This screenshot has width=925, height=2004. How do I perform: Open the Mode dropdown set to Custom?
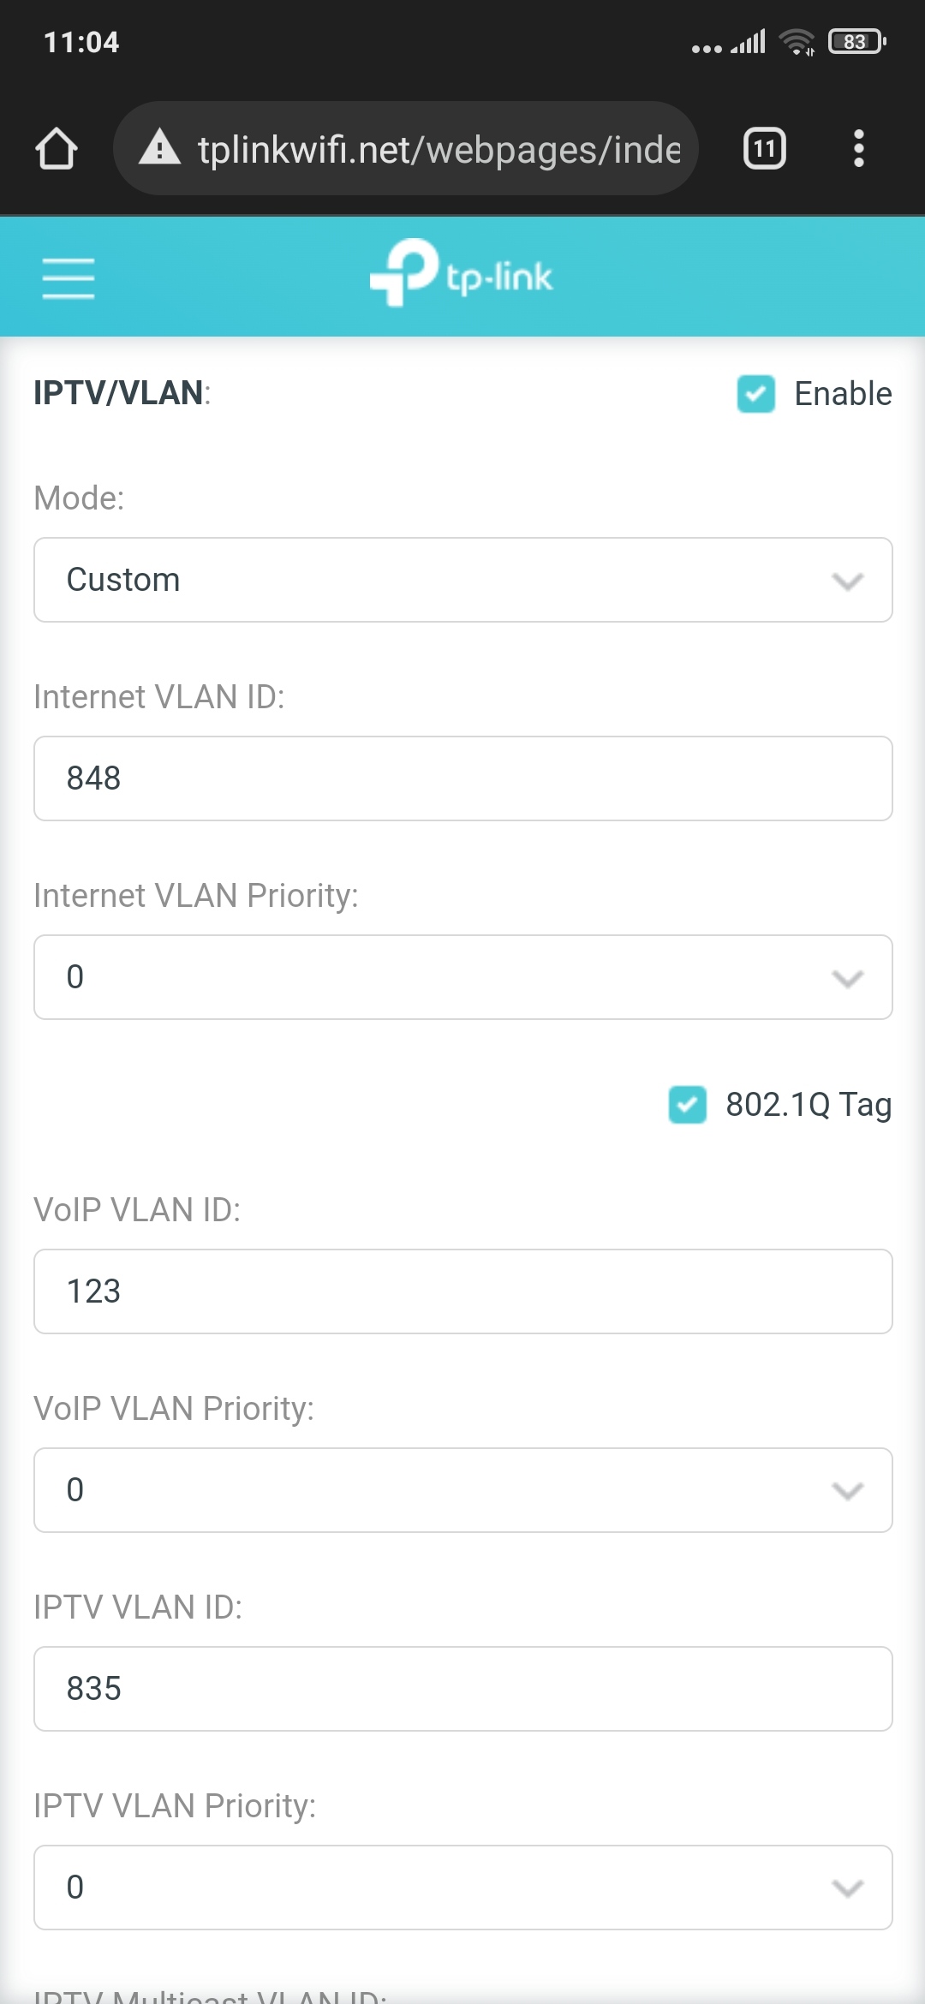pyautogui.click(x=462, y=580)
